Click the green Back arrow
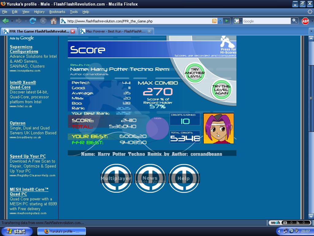This screenshot has height=236, width=314. point(6,21)
